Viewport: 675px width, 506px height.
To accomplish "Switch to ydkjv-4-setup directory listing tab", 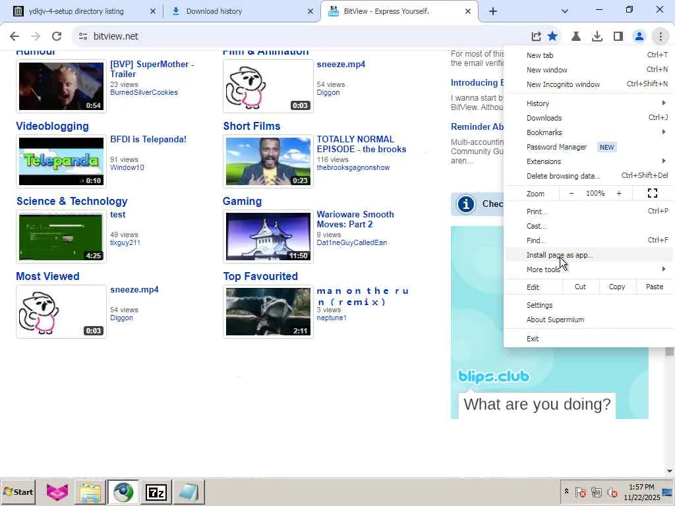I will [76, 12].
